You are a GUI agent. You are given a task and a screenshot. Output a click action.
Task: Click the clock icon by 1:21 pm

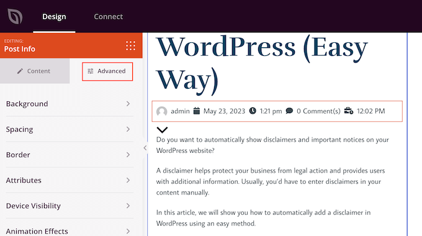click(253, 111)
